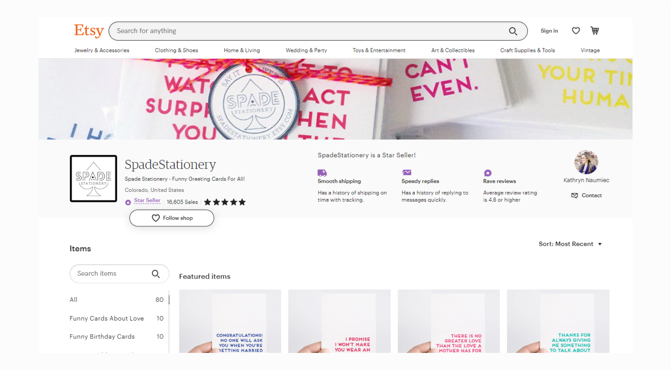Image resolution: width=671 pixels, height=370 pixels.
Task: Open the Sort: Most Recent dropdown
Action: [x=570, y=244]
